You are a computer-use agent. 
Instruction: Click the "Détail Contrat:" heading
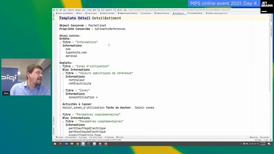(x=70, y=36)
